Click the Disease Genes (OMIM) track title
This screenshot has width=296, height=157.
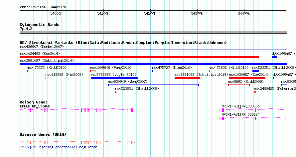[43, 134]
